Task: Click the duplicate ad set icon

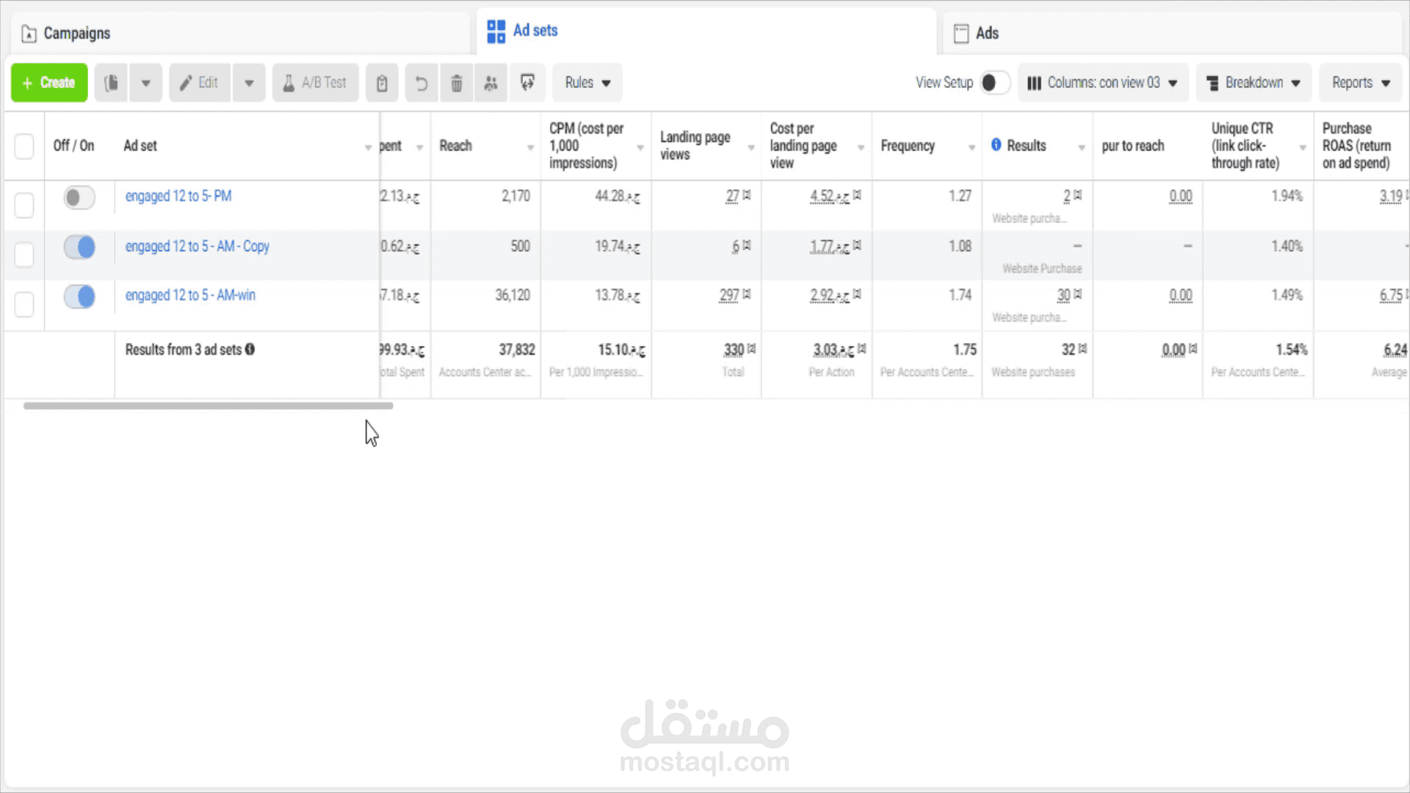Action: click(112, 82)
